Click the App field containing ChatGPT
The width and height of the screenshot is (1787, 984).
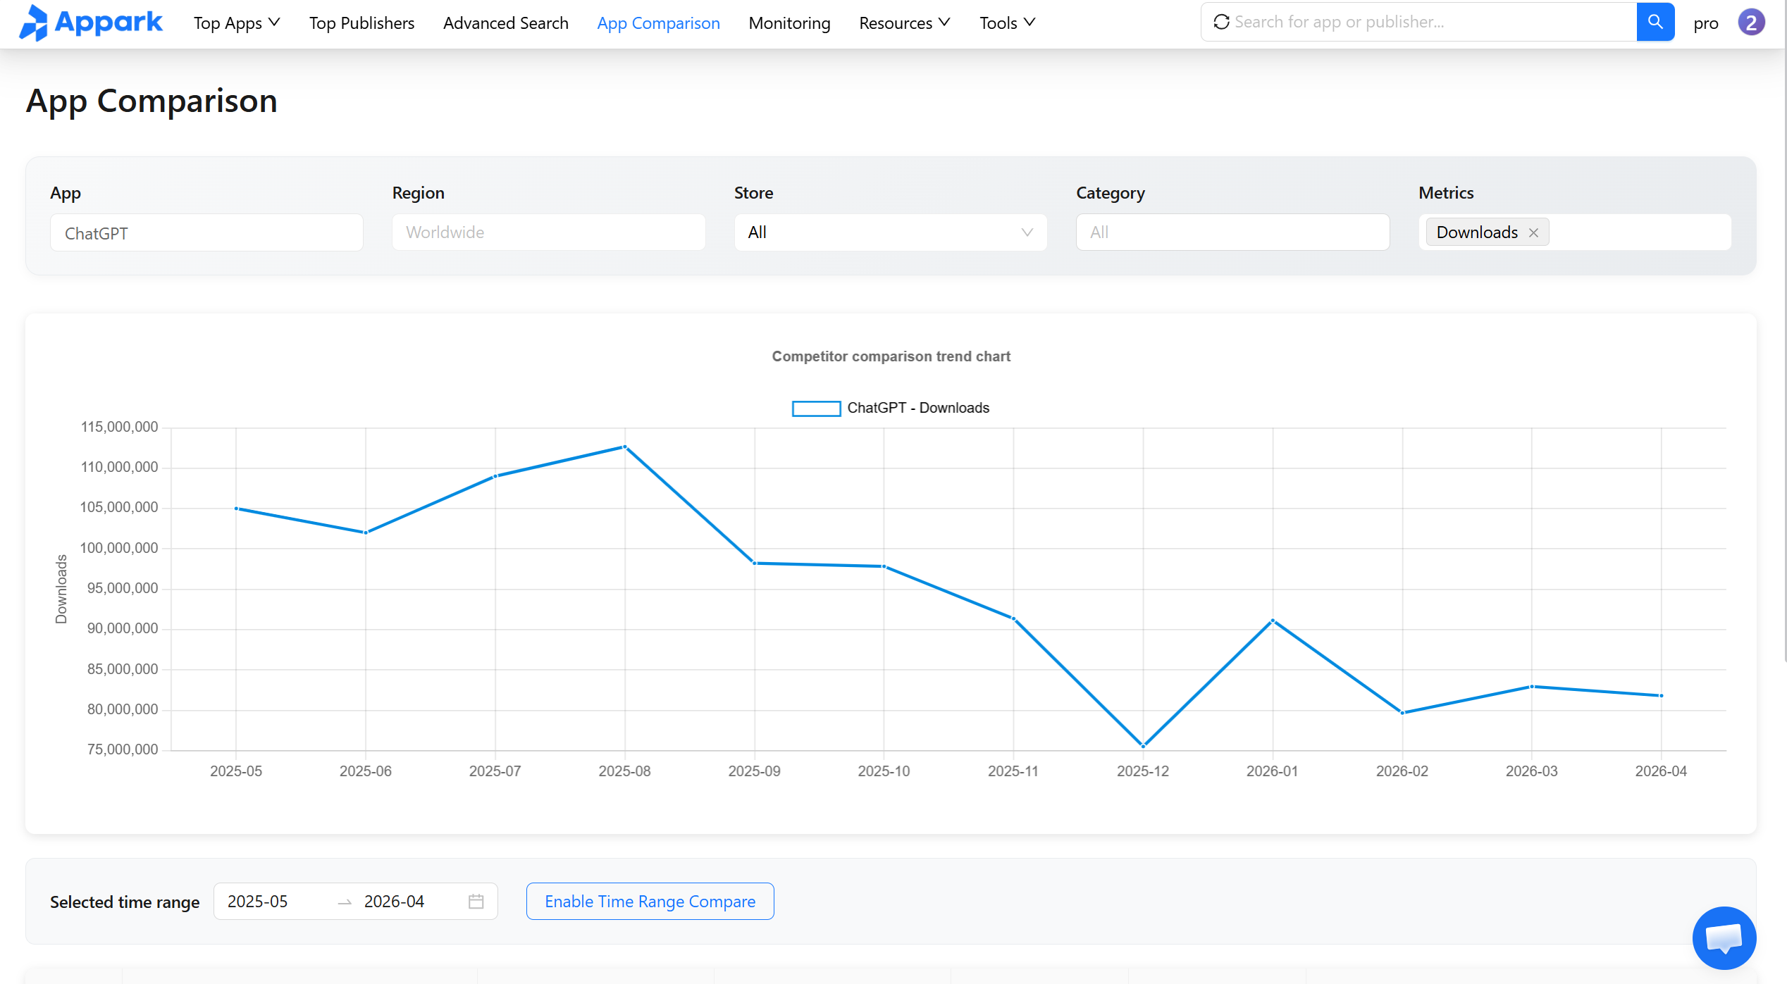pos(206,232)
